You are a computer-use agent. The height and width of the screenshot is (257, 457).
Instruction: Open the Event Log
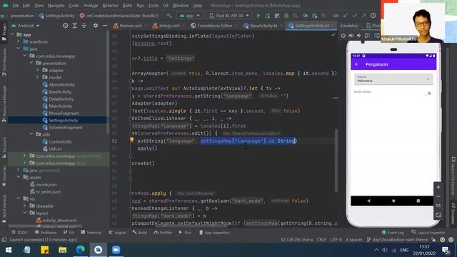(393, 233)
